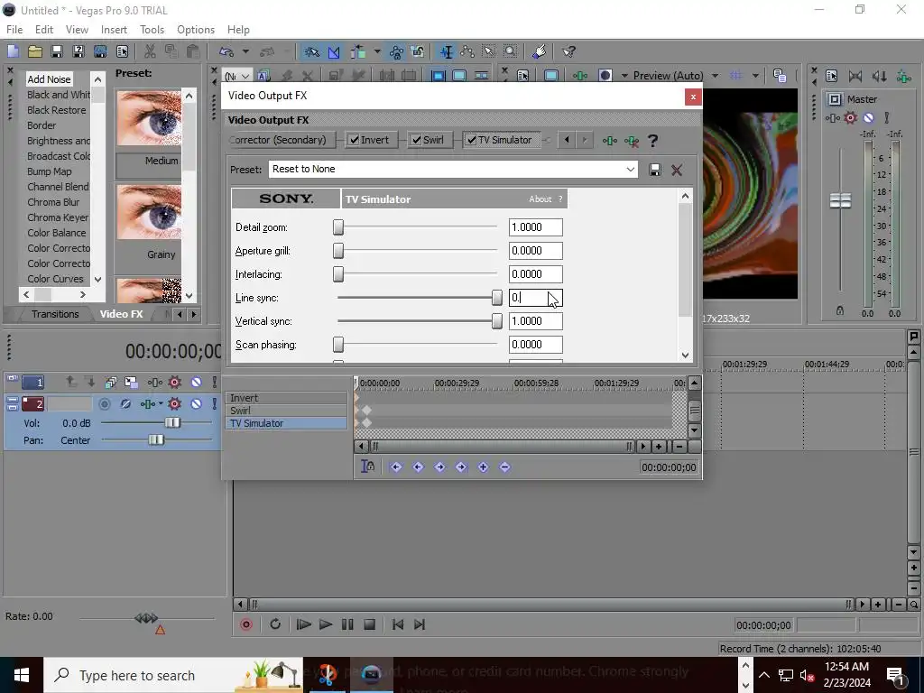Viewport: 924px width, 693px height.
Task: Open the Auto Ripple mode dropdown arrow
Action: pyautogui.click(x=377, y=51)
